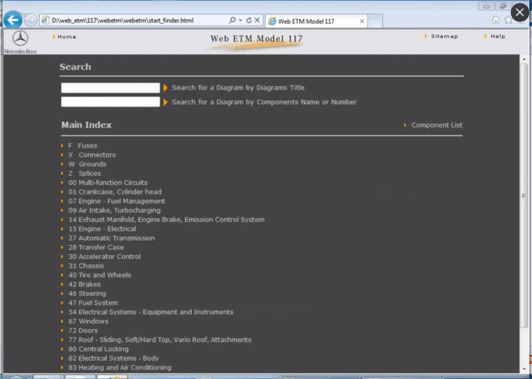Open 82 Electrical Systems - Body

coord(113,358)
